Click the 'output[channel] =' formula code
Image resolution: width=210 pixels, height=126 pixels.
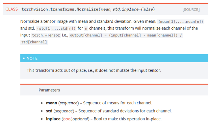coord(126,35)
